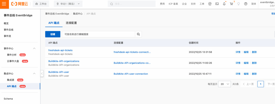Open Buildkite-API-organizations-co... connection link
275x104 pixels.
pos(132,63)
